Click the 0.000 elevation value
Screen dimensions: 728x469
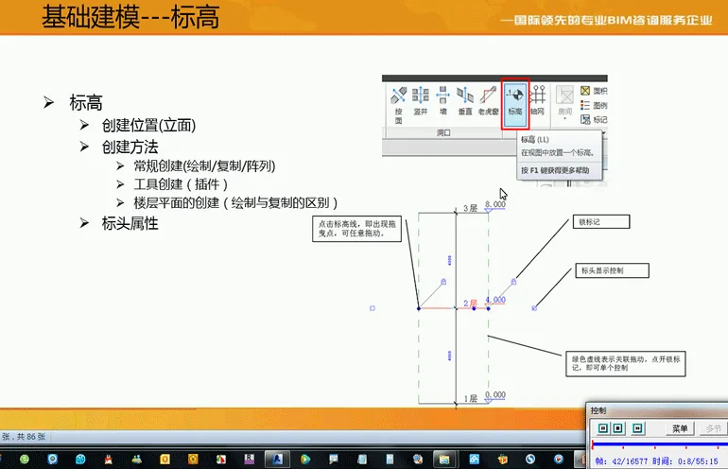pyautogui.click(x=495, y=394)
